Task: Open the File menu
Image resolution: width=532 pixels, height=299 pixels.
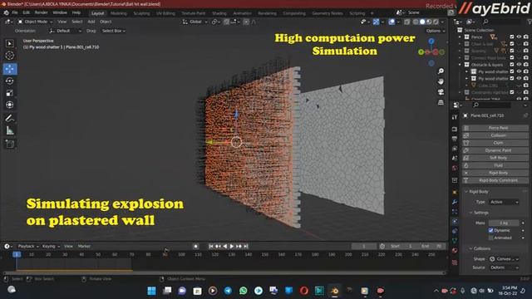Action: [15, 12]
